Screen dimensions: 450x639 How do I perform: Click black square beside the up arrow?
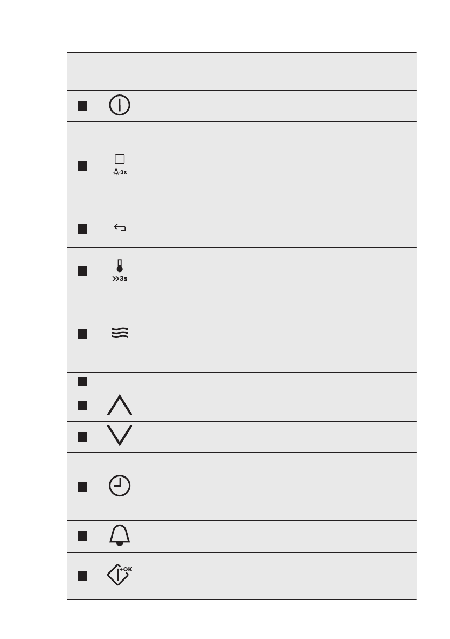click(x=82, y=406)
